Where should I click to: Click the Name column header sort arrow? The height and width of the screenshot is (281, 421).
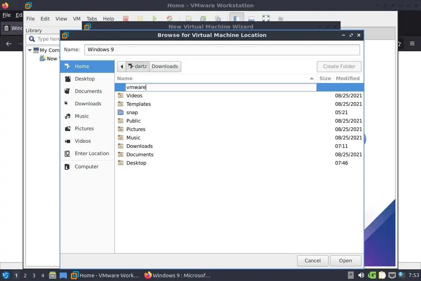[311, 79]
